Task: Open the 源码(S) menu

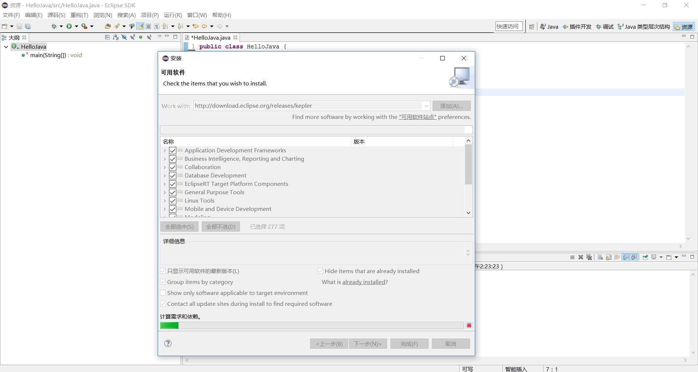Action: [x=56, y=15]
